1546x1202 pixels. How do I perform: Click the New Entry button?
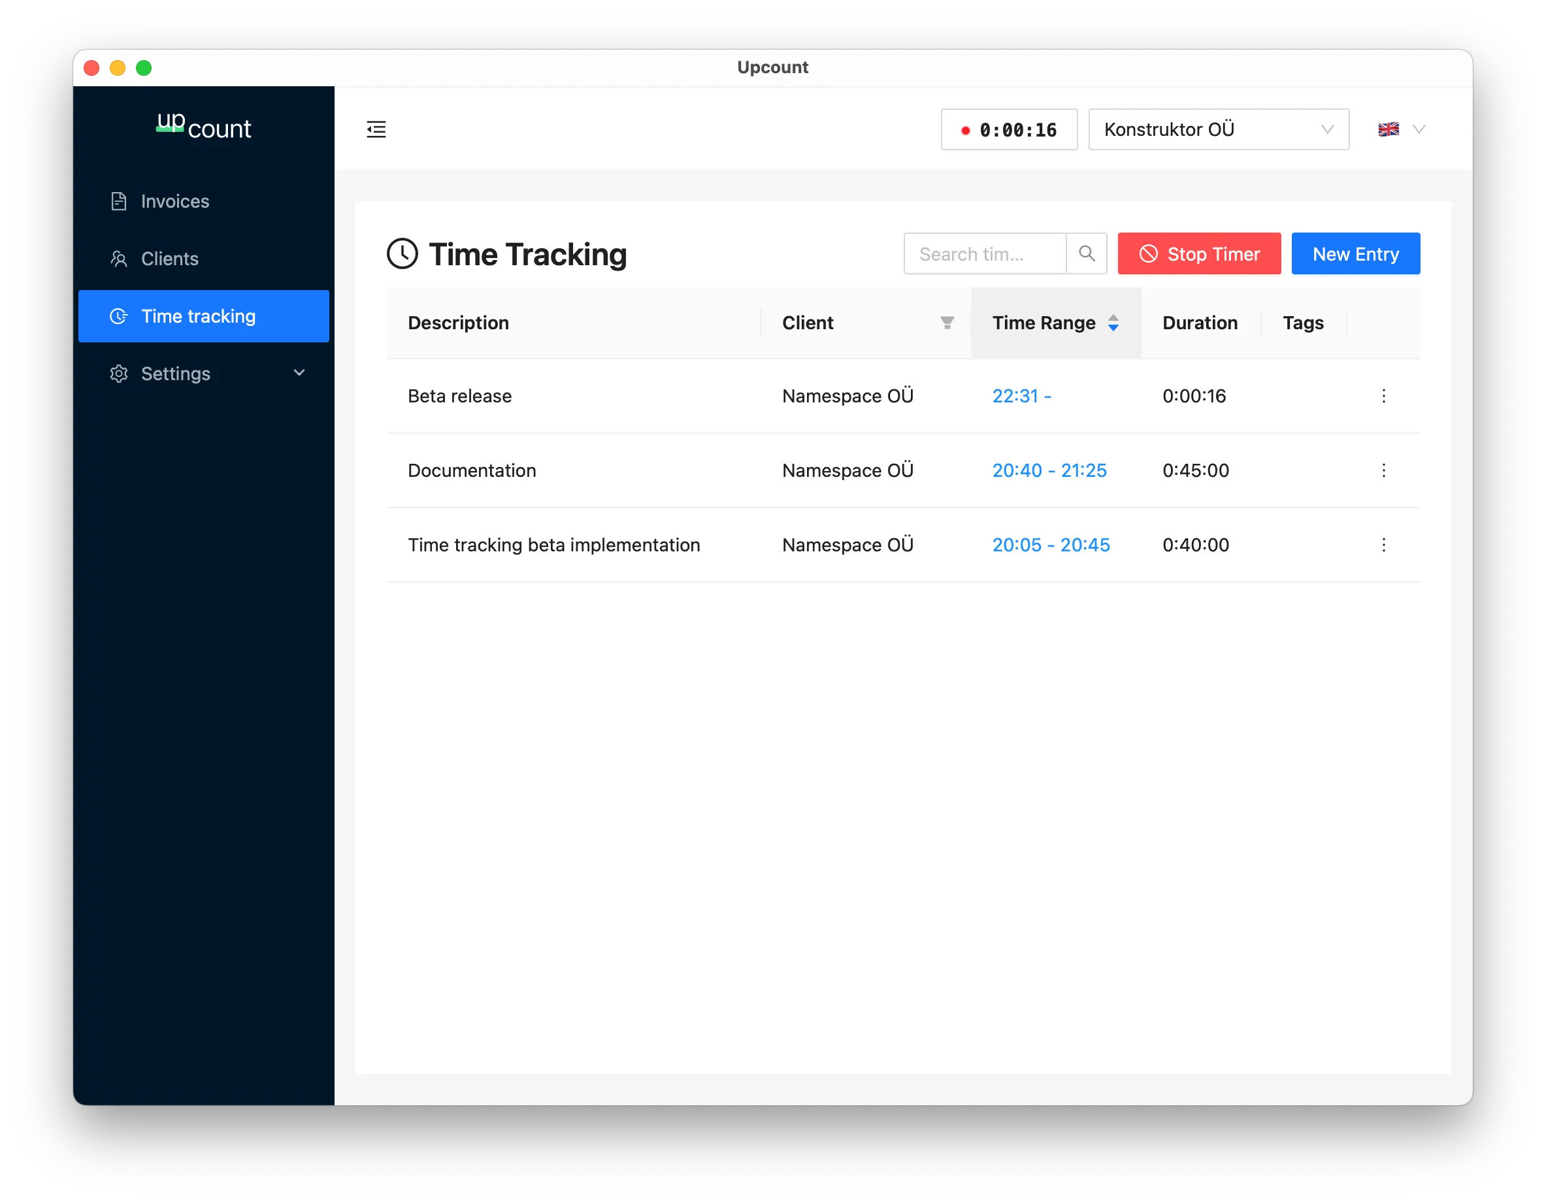(x=1355, y=253)
